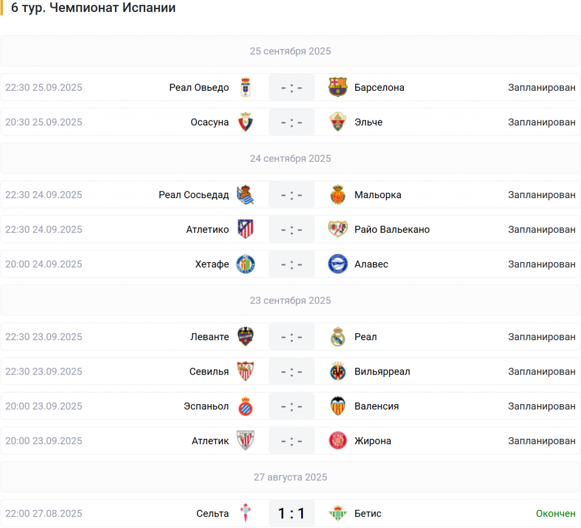
Task: Click the Barcelona club crest
Action: (x=338, y=87)
